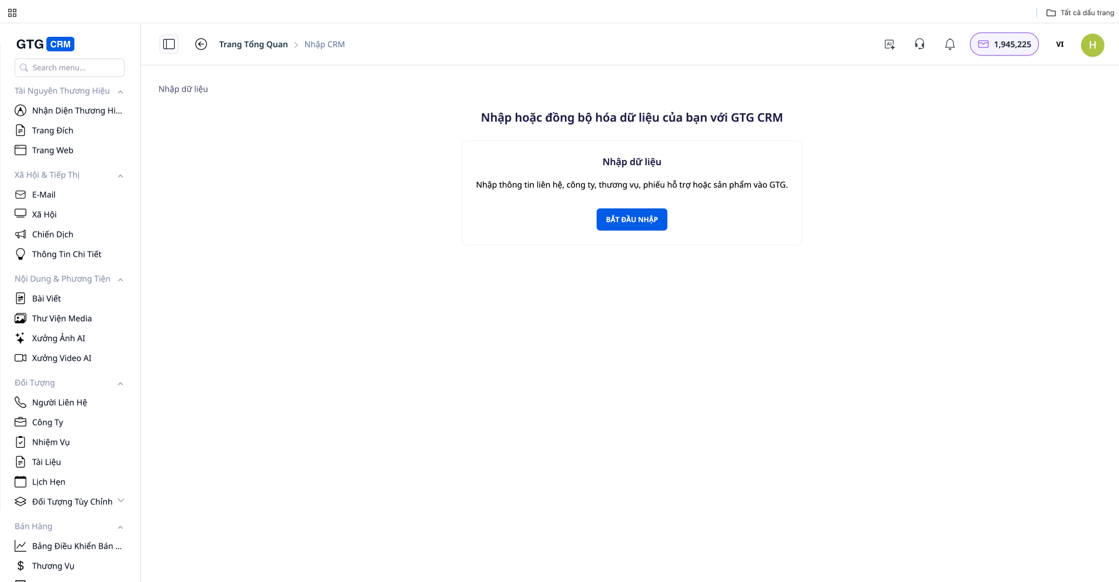The height and width of the screenshot is (582, 1119).
Task: Click the BẮT ĐẦU NHẬP button
Action: [631, 219]
